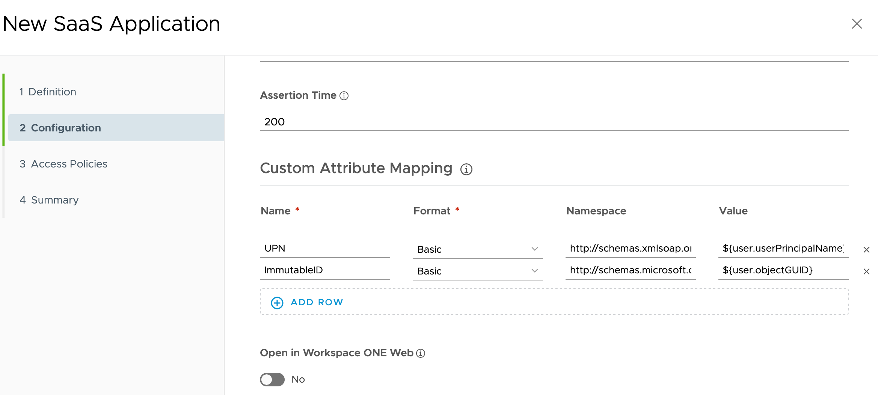Click the Assertion Time info icon
878x395 pixels.
point(344,96)
